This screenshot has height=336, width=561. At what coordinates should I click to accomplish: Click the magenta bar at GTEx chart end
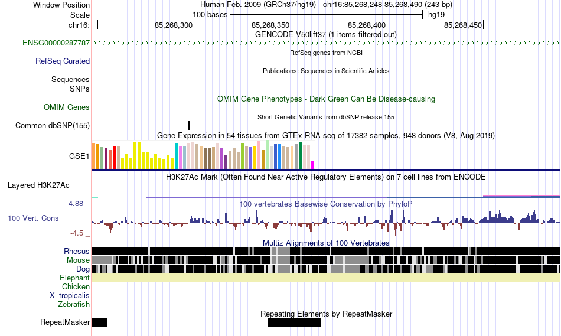[x=313, y=165]
